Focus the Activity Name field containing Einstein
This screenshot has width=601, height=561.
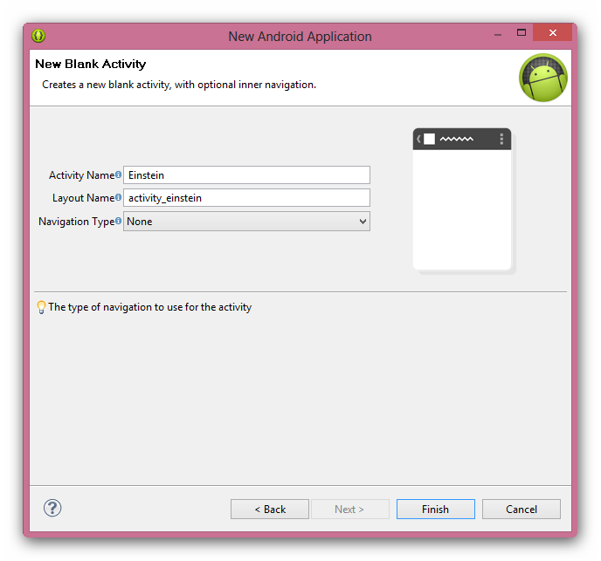point(246,175)
